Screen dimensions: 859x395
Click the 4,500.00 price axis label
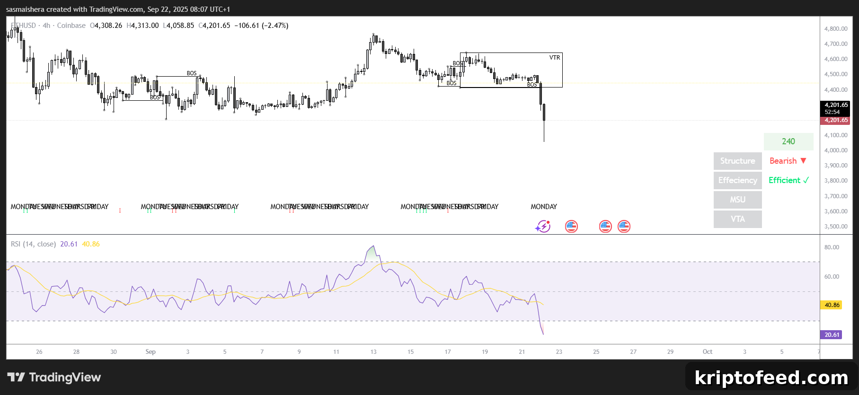836,74
